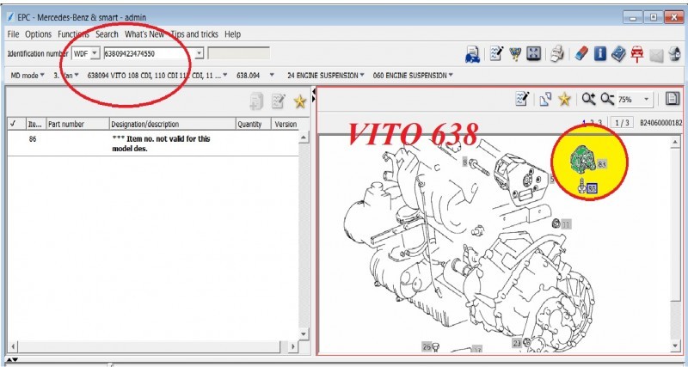This screenshot has height=367, width=688.
Task: Open the vehicle data card icon
Action: 472,54
